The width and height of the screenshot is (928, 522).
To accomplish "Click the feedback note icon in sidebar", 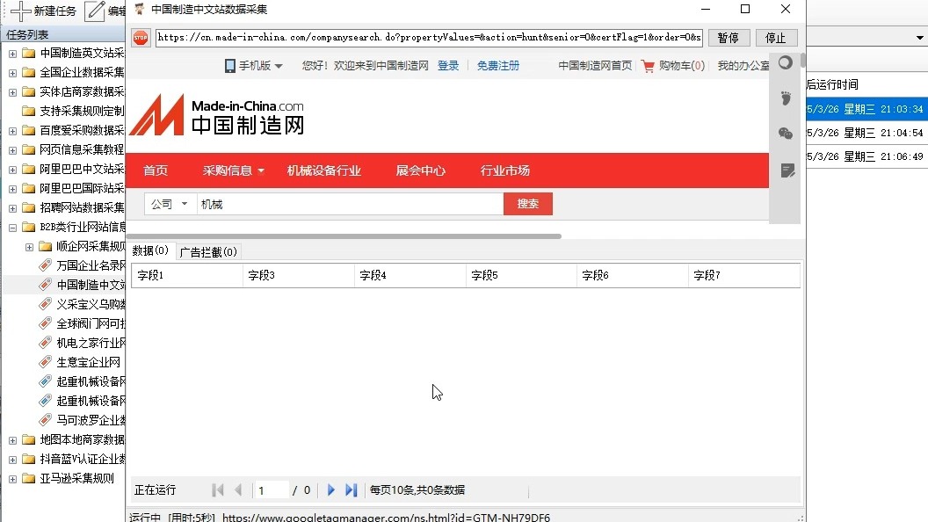I will tap(787, 170).
